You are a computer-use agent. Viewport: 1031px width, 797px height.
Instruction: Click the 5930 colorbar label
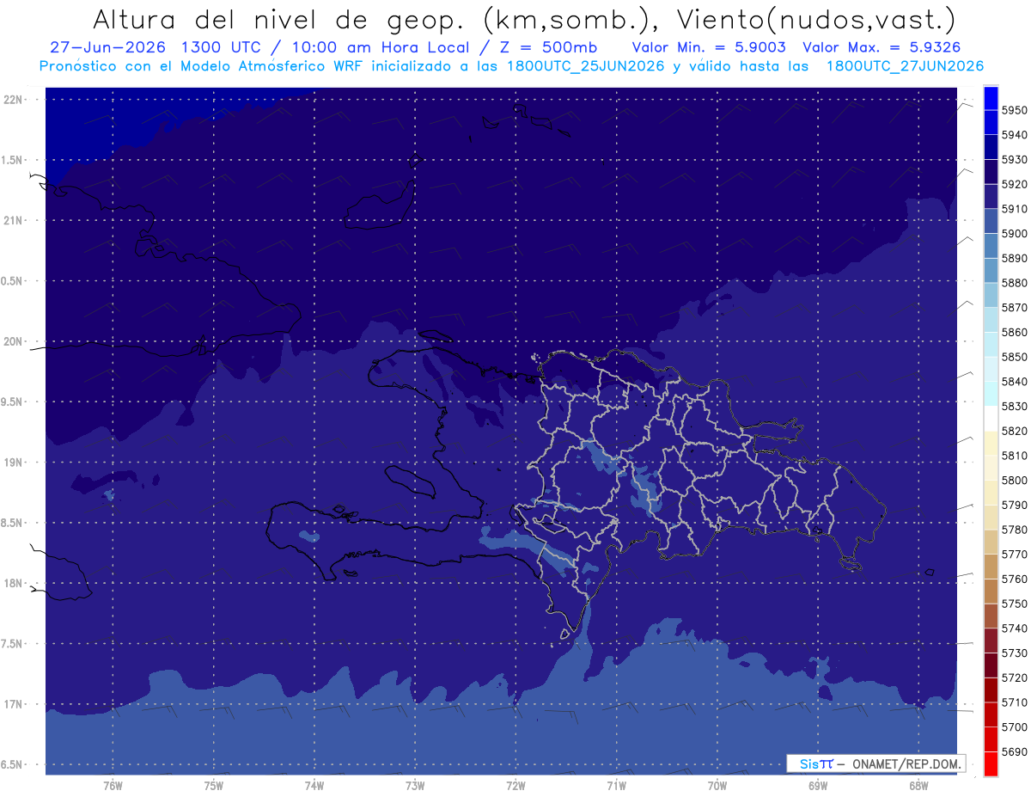point(1015,160)
